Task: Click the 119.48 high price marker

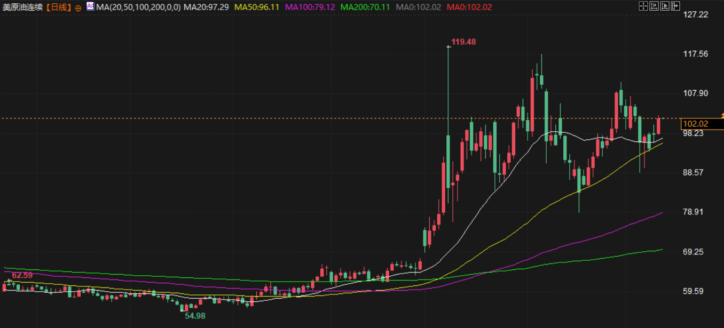Action: pos(463,42)
